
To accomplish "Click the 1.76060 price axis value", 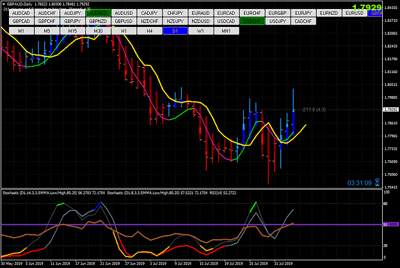I will [391, 174].
